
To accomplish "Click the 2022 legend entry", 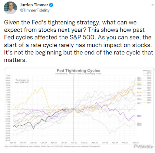I will point(147,71).
